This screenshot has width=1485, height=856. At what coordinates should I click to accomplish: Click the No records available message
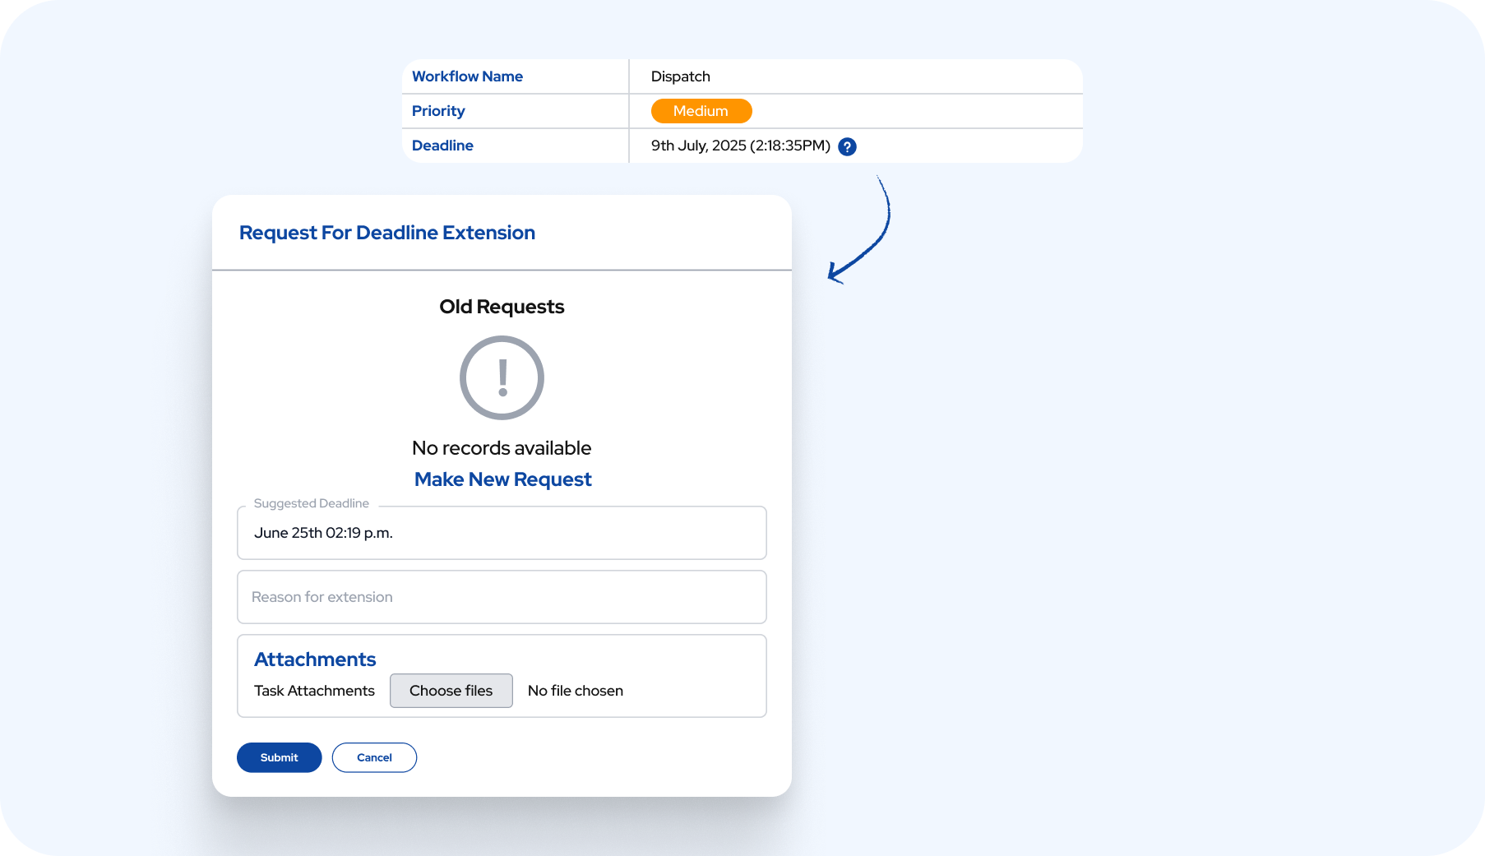pos(502,448)
